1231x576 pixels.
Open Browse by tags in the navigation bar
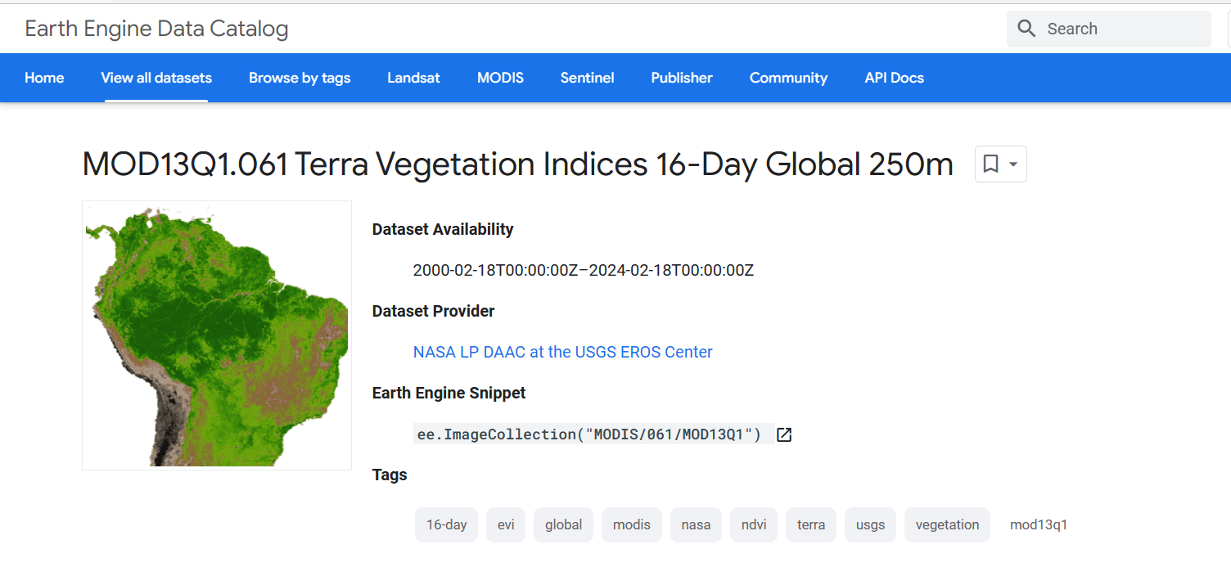300,78
